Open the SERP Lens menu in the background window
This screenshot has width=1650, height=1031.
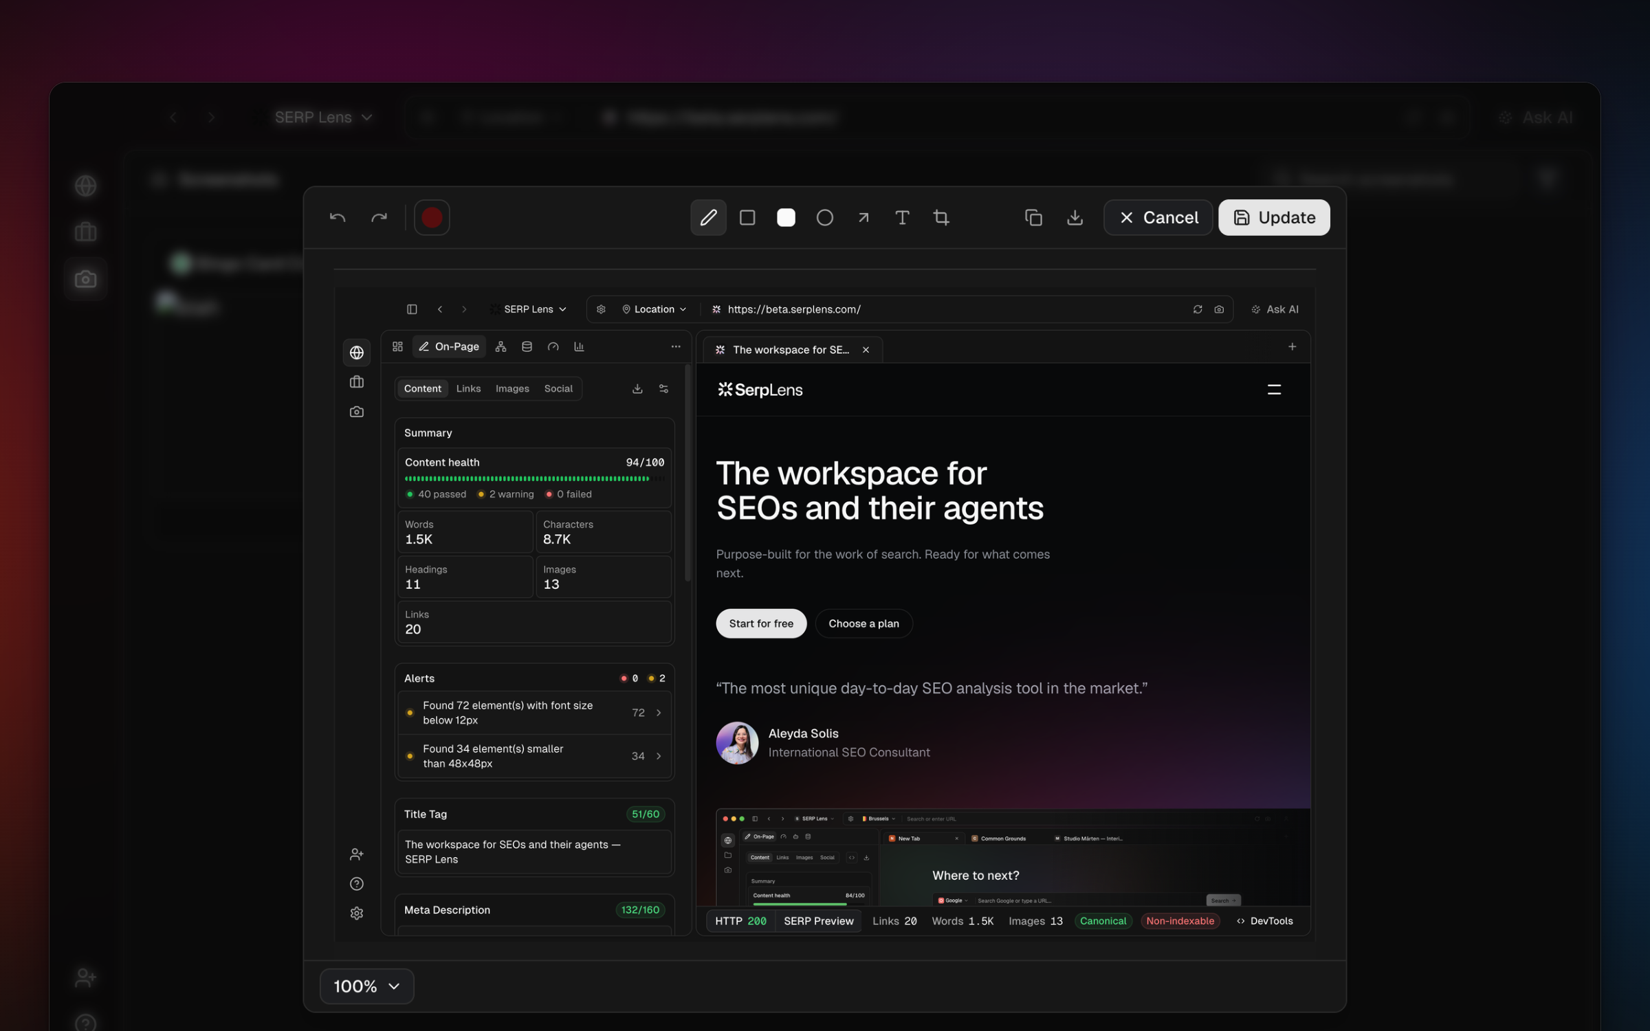click(323, 118)
